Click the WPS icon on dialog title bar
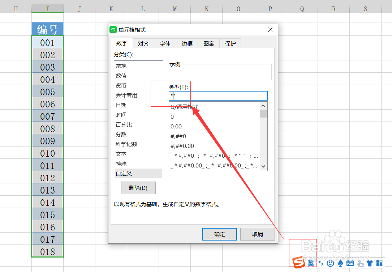 coord(112,30)
